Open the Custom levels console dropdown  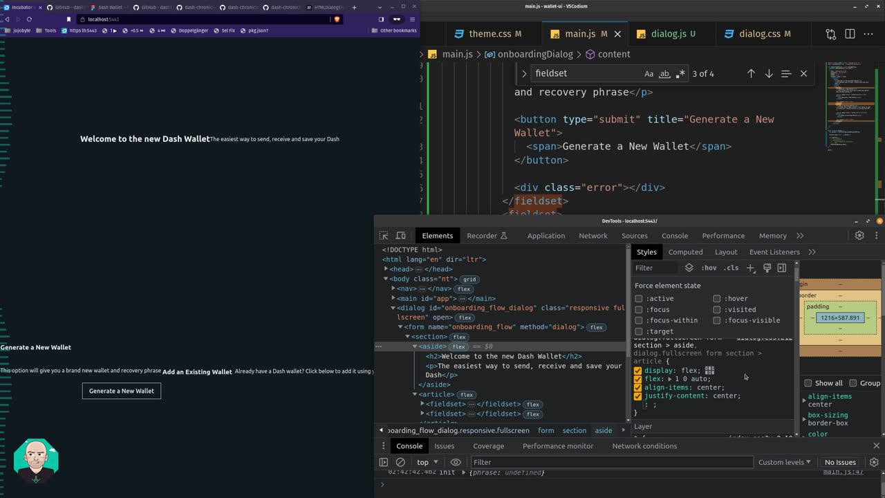click(784, 462)
